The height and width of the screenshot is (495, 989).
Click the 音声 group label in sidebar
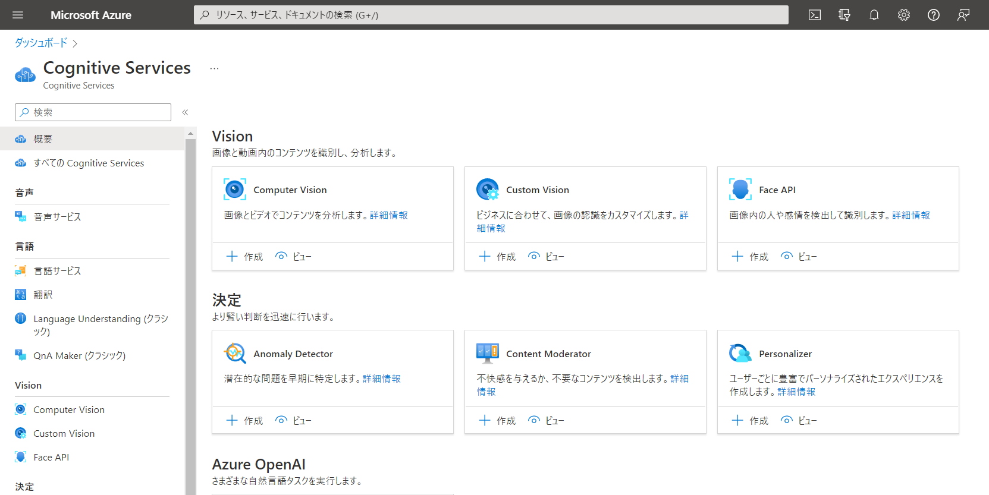click(24, 193)
